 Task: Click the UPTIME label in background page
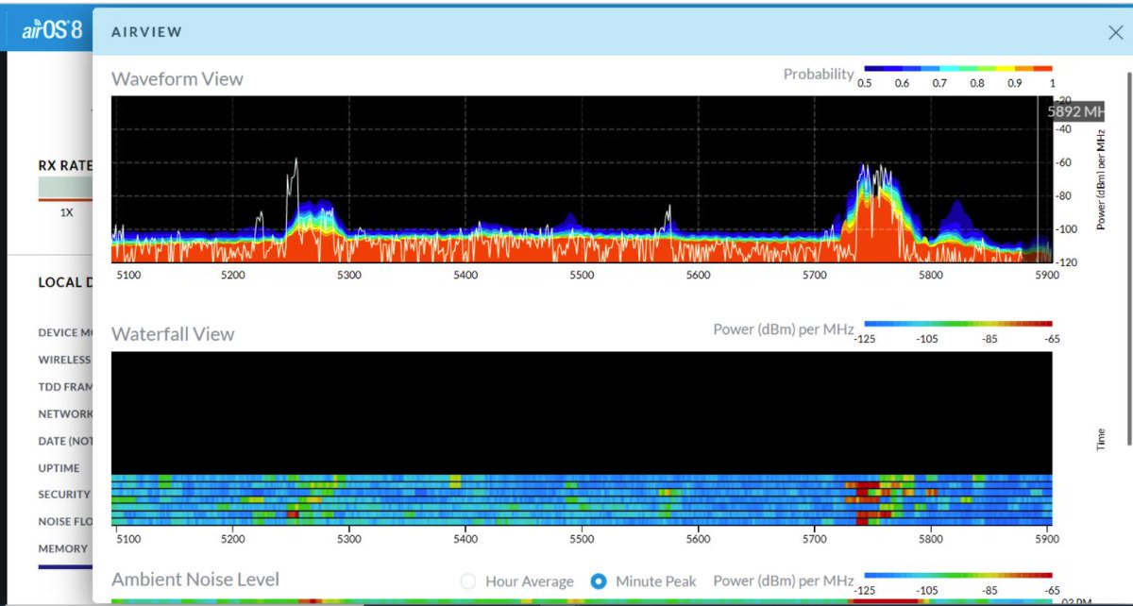[59, 468]
